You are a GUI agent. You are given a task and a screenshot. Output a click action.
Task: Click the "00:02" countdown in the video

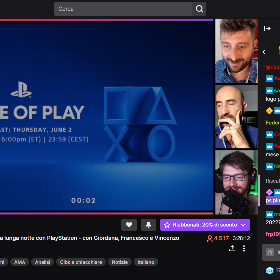pos(84,200)
